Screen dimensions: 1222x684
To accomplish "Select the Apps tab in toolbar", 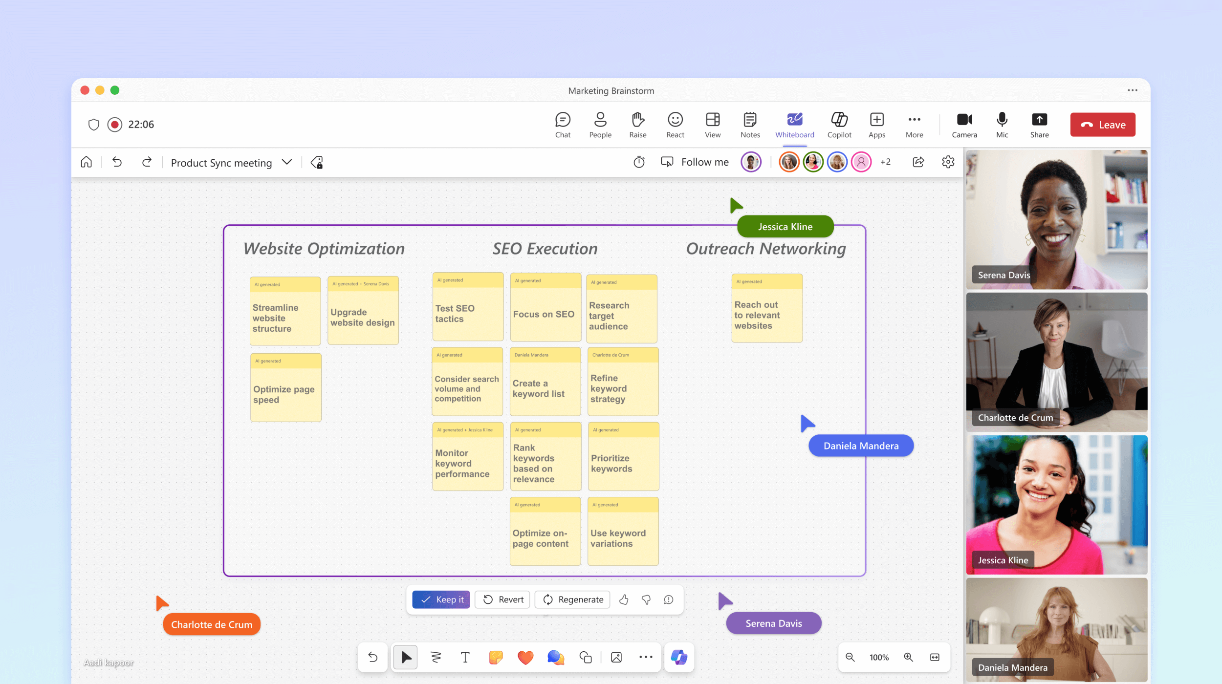I will click(877, 124).
